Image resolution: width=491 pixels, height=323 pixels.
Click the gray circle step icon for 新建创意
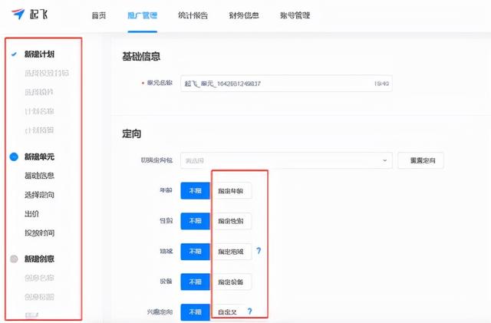[14, 259]
